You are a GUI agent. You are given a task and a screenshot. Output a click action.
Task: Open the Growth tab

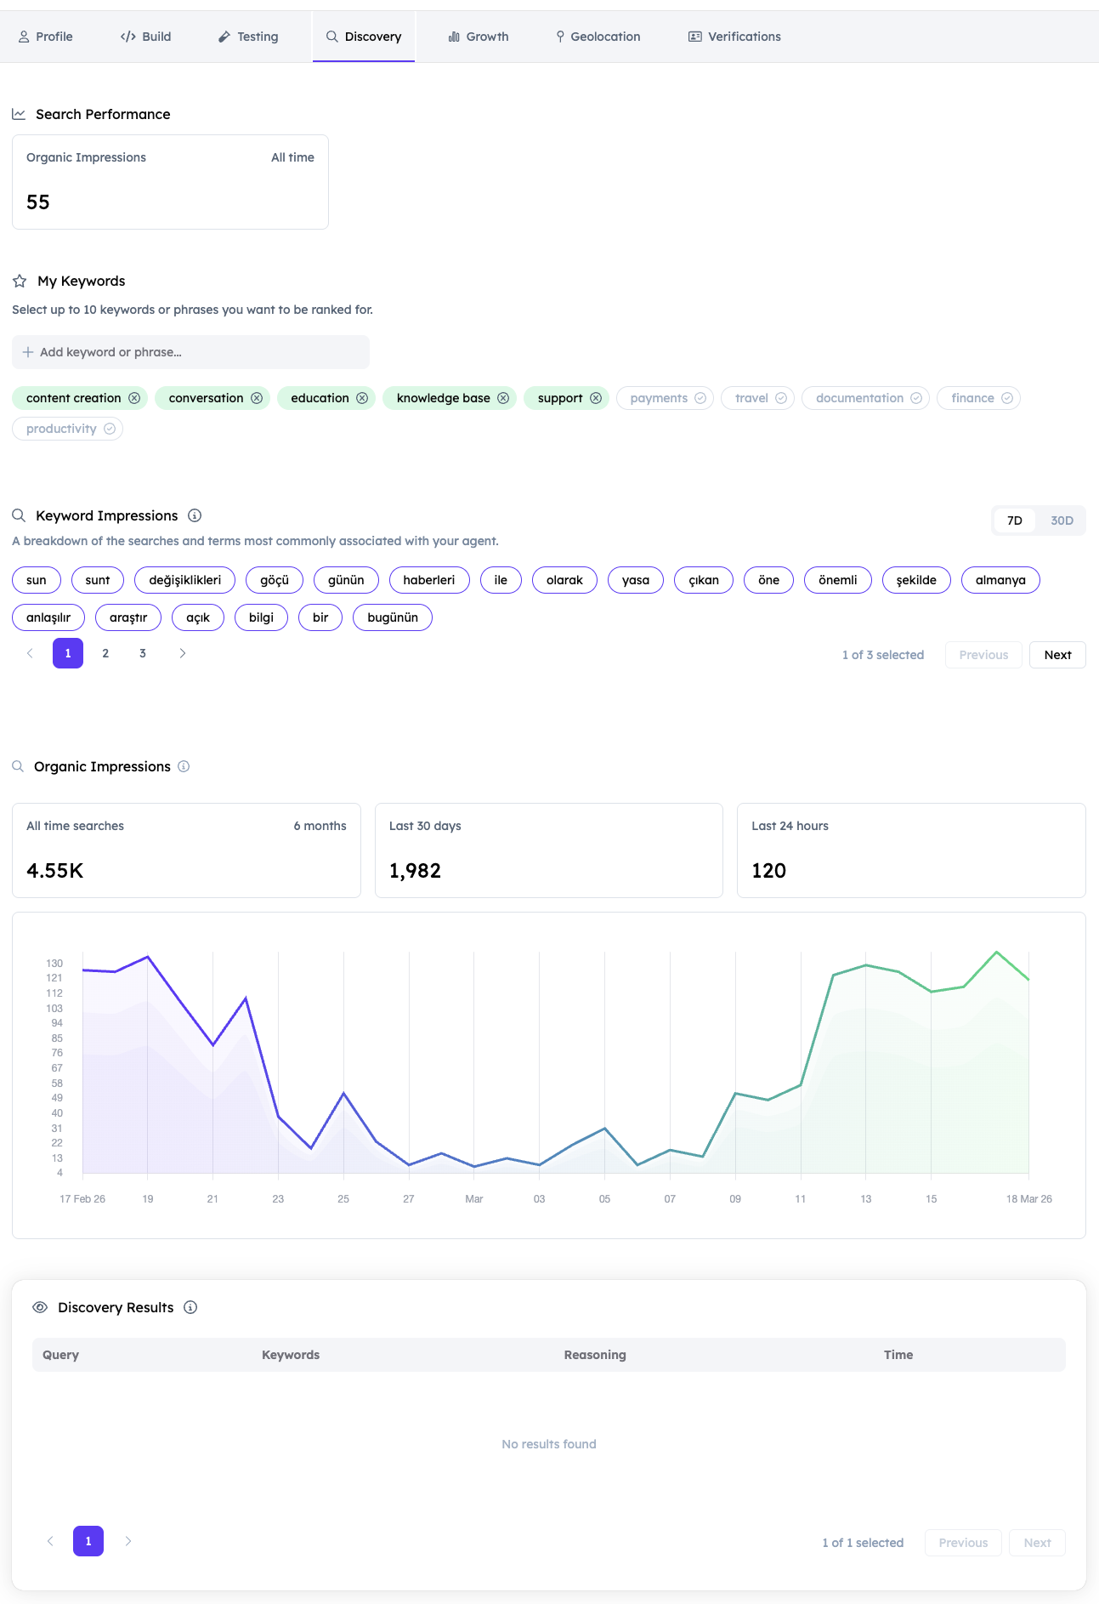(x=479, y=37)
